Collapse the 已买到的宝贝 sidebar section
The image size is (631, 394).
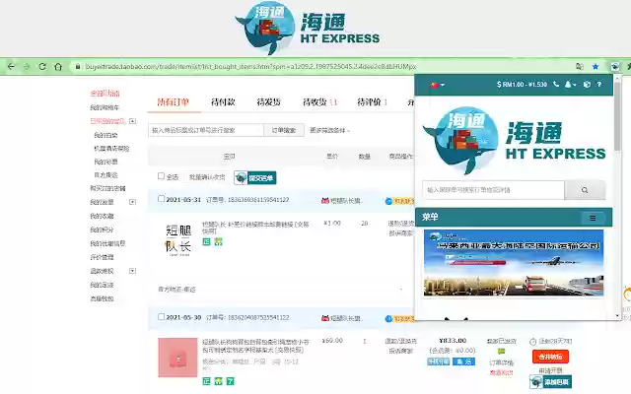132,121
